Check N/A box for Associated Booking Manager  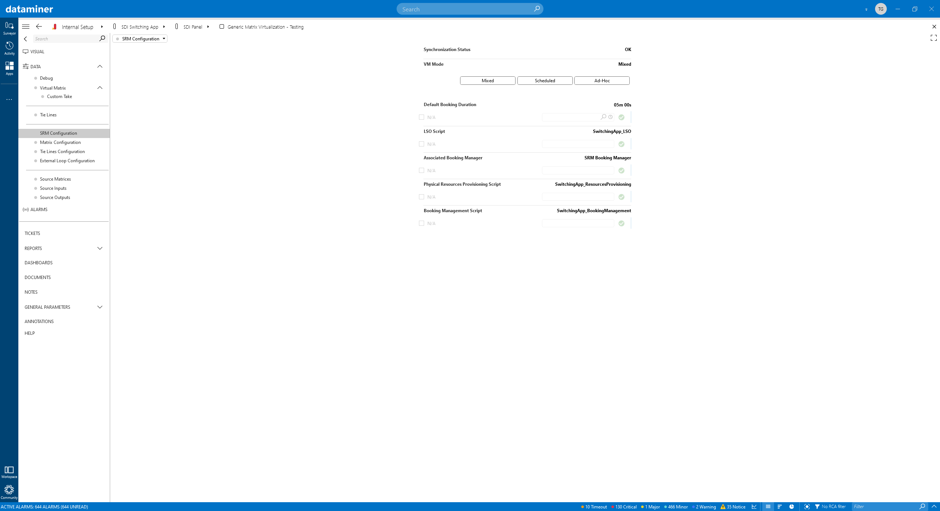[422, 170]
